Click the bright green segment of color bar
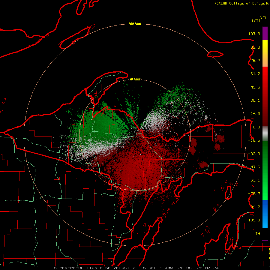Screen dimensions: 270x270 click(x=265, y=170)
